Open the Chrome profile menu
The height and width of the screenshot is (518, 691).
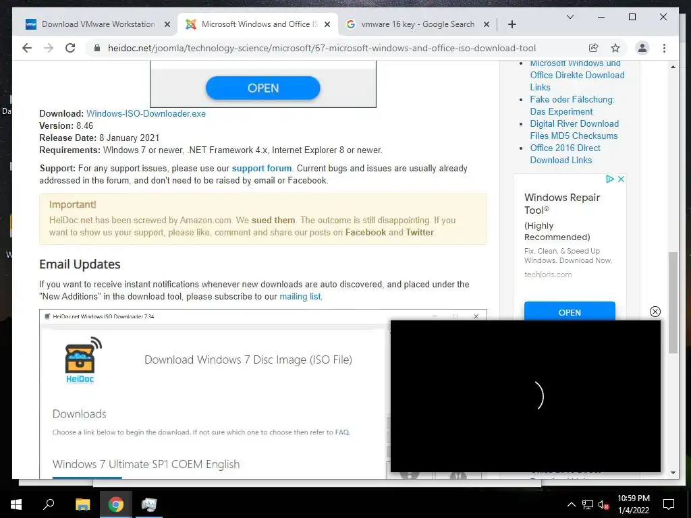[642, 48]
